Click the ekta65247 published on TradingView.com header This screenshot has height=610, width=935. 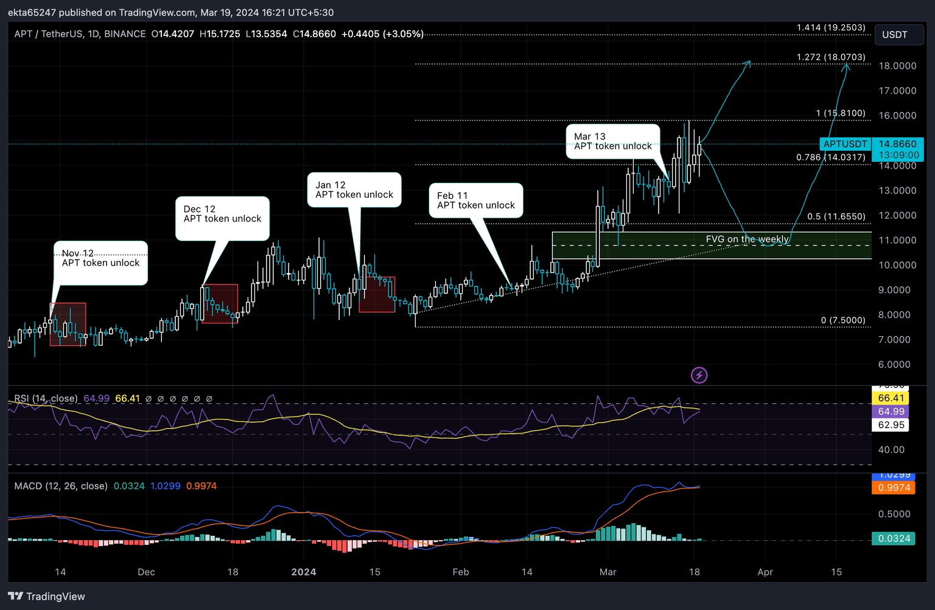pos(170,12)
